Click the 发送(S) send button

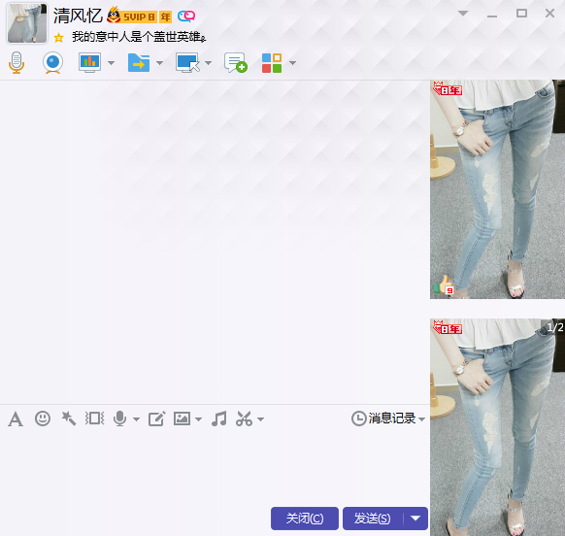pos(373,519)
